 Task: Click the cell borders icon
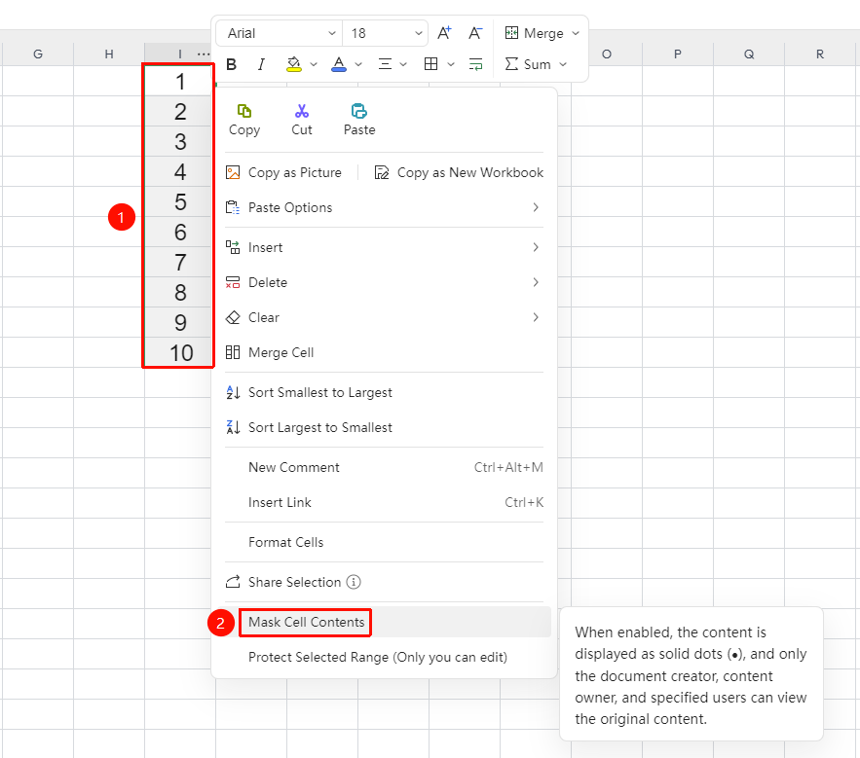point(431,64)
